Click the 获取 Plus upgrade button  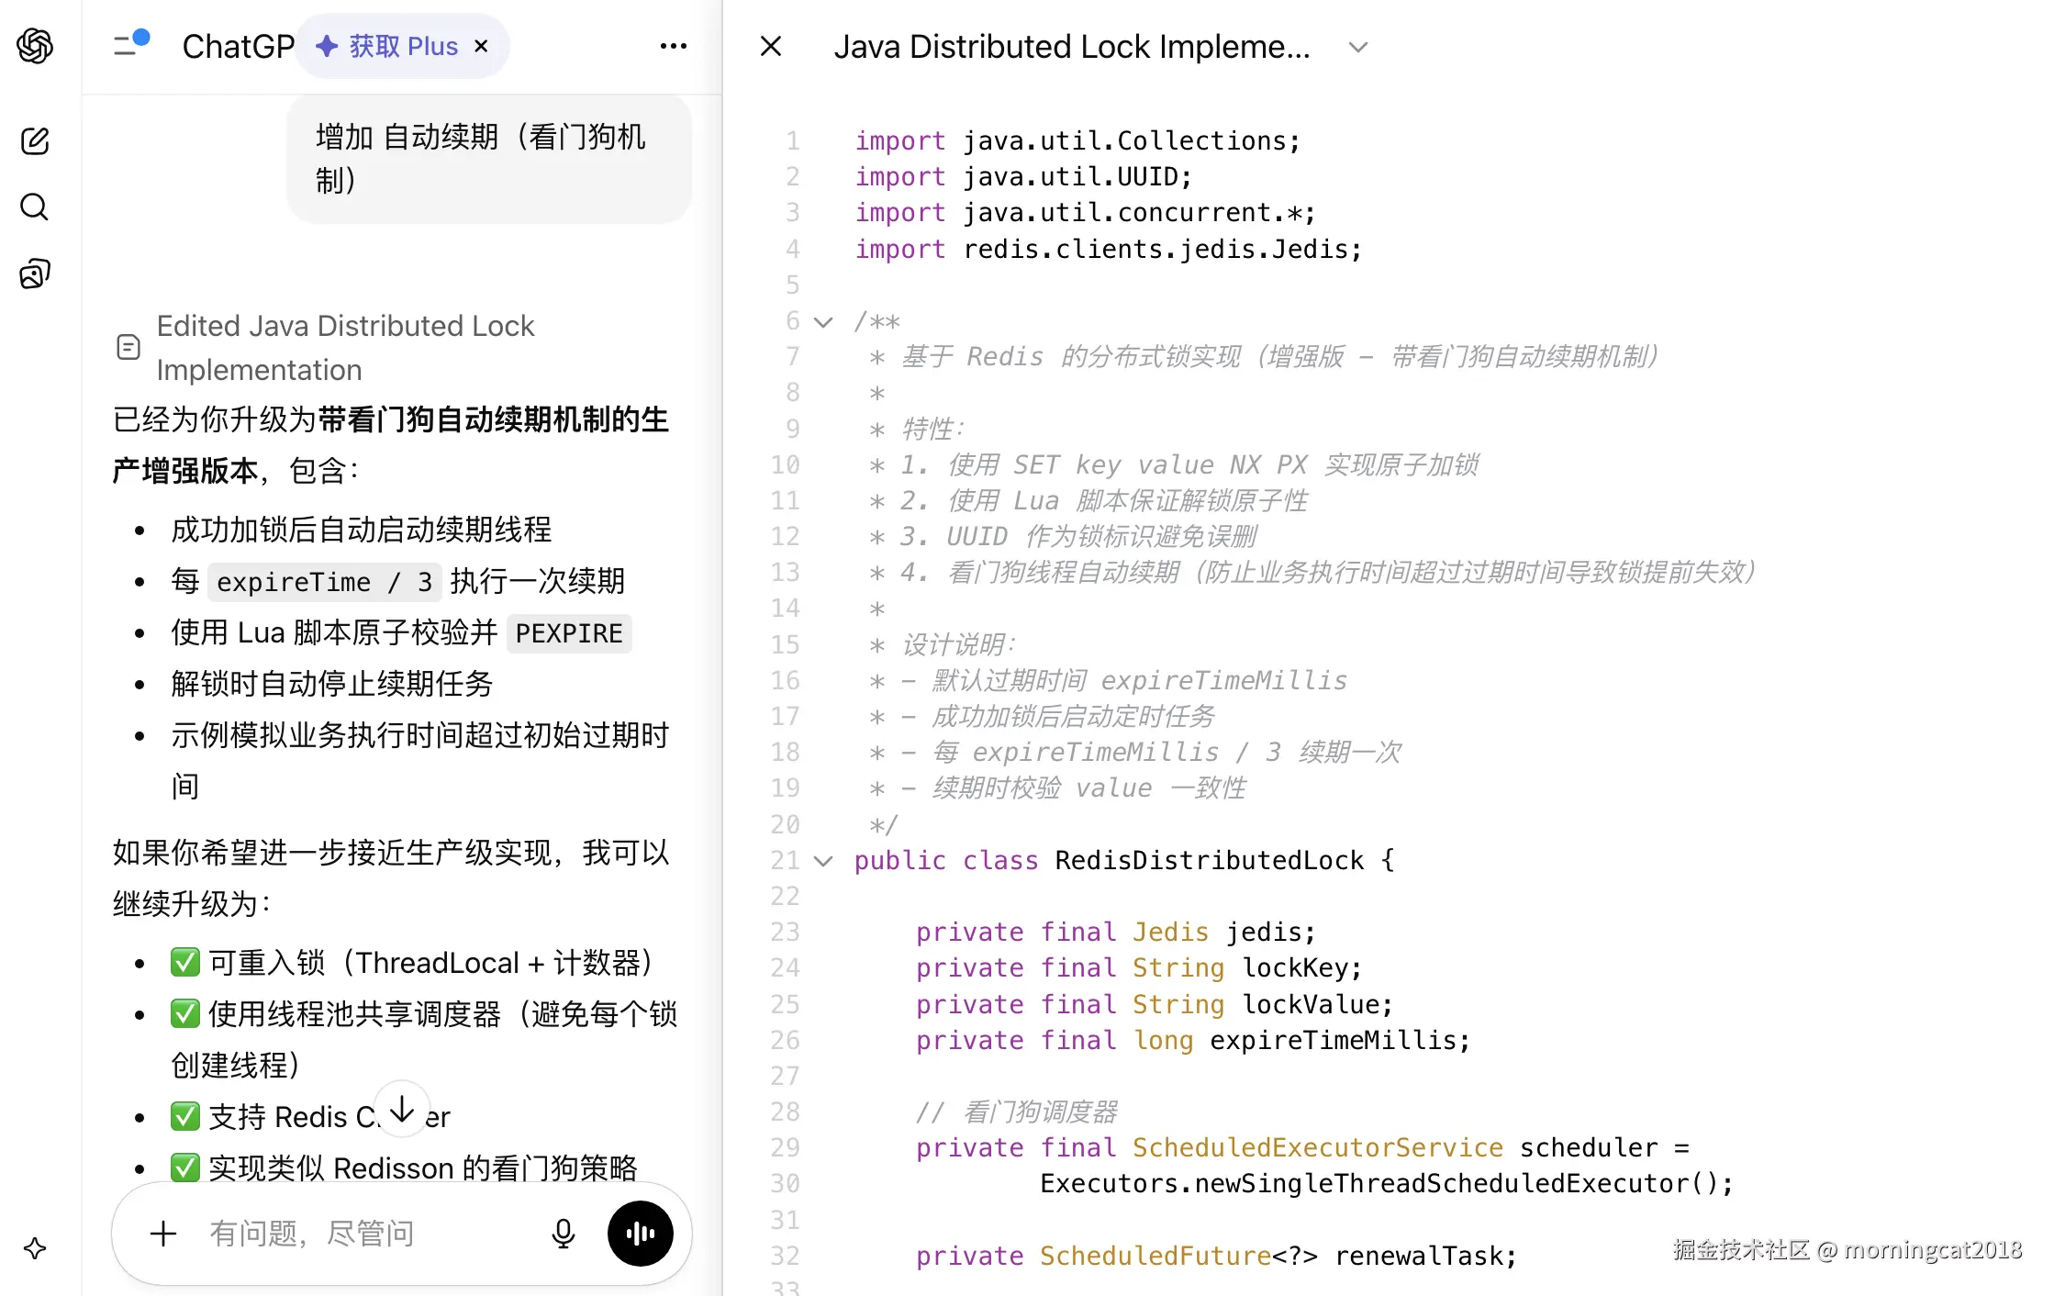tap(388, 46)
